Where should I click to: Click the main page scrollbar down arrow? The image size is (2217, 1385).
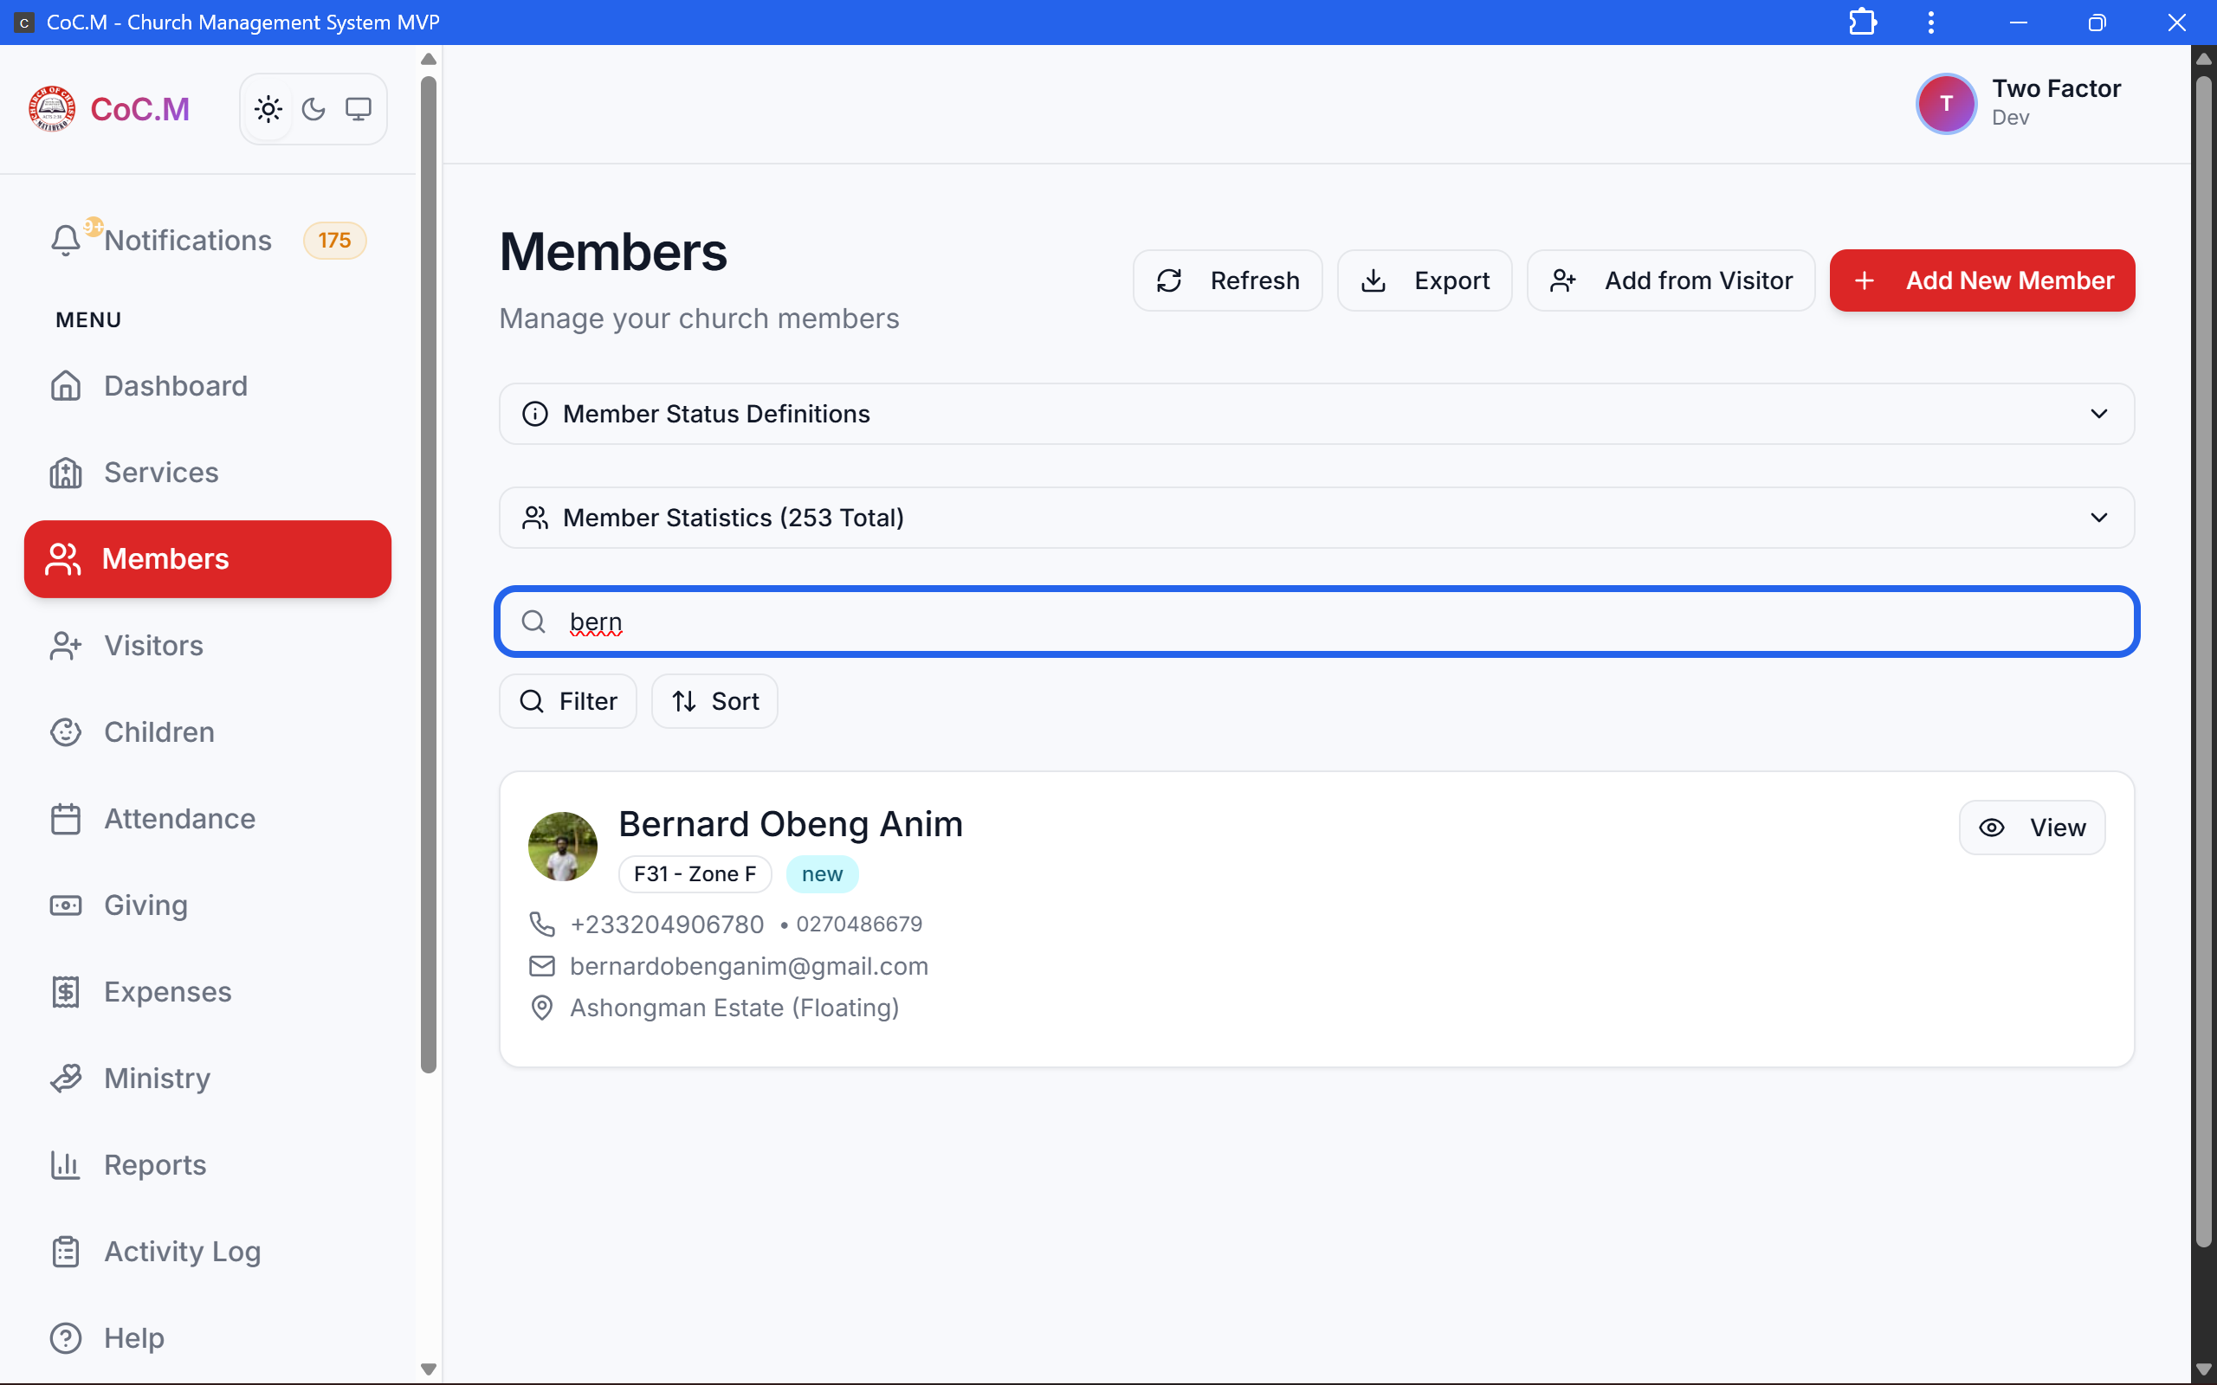pos(2203,1369)
